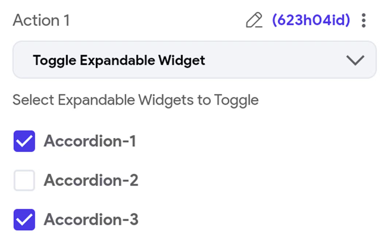The image size is (390, 243).
Task: Click the empty box beside Accordion-2
Action: (x=24, y=181)
